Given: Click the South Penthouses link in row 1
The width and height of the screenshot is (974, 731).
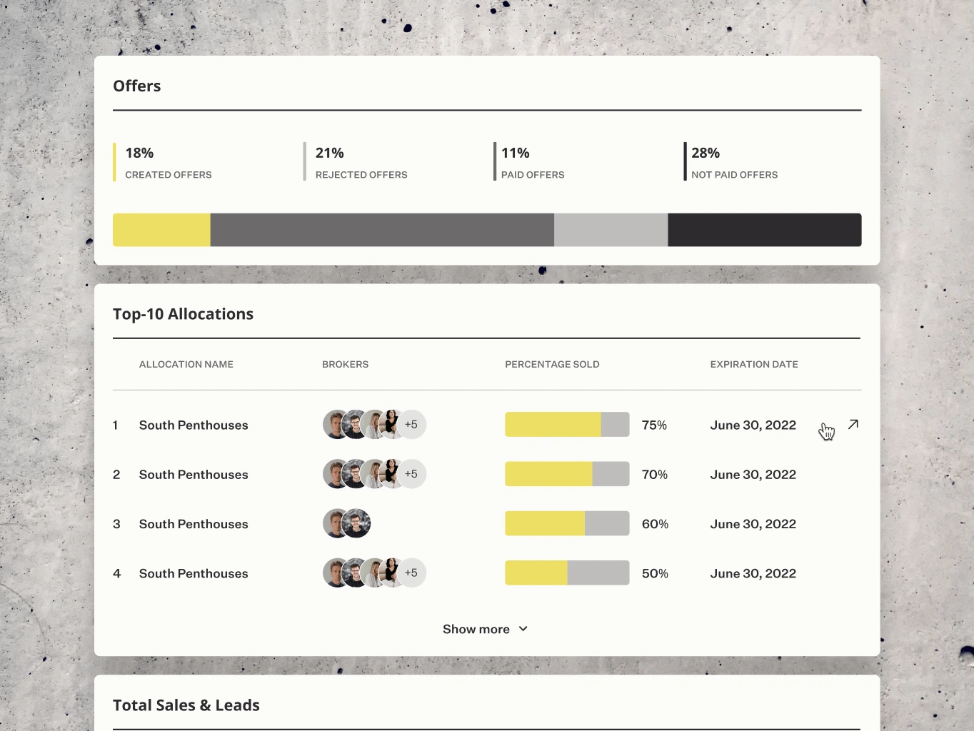Looking at the screenshot, I should 194,425.
